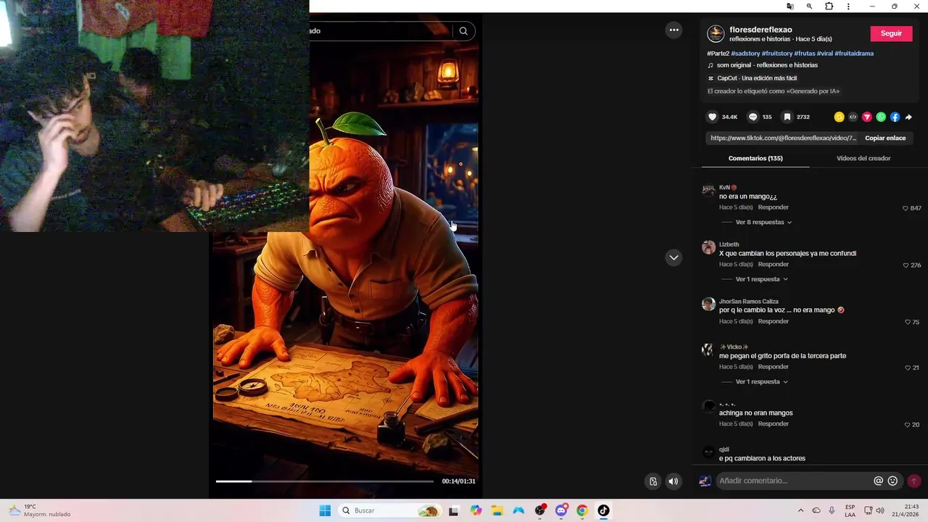Switch to the Videos del creador tab
Screen dimensions: 928x522
863,158
